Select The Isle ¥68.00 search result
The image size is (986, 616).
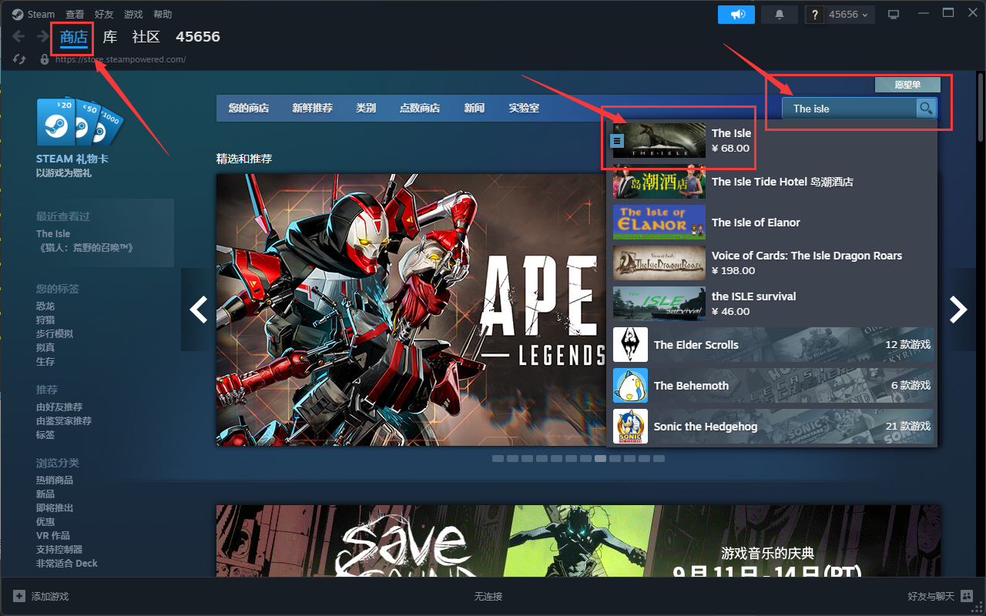click(772, 140)
